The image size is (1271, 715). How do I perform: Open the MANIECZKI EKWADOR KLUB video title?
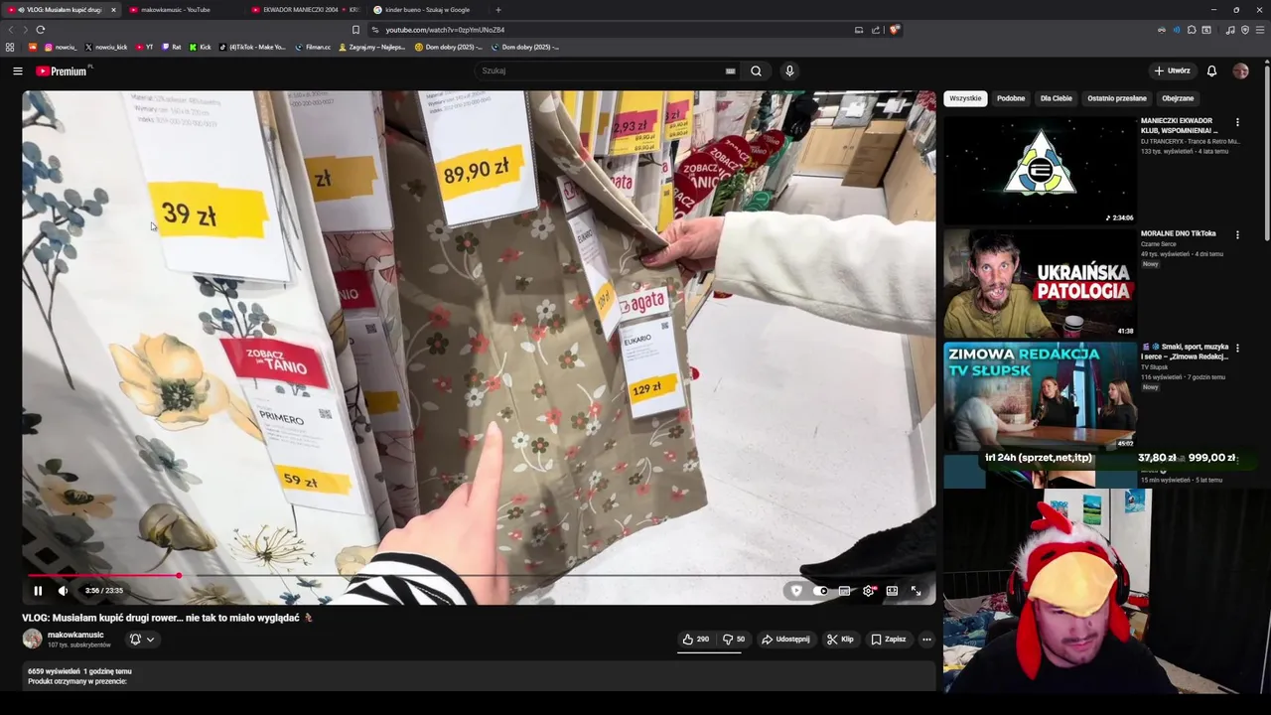(x=1180, y=125)
